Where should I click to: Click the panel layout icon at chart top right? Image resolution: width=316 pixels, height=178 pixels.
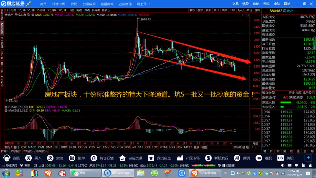tap(247, 15)
